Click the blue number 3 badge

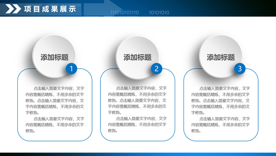coord(240,69)
